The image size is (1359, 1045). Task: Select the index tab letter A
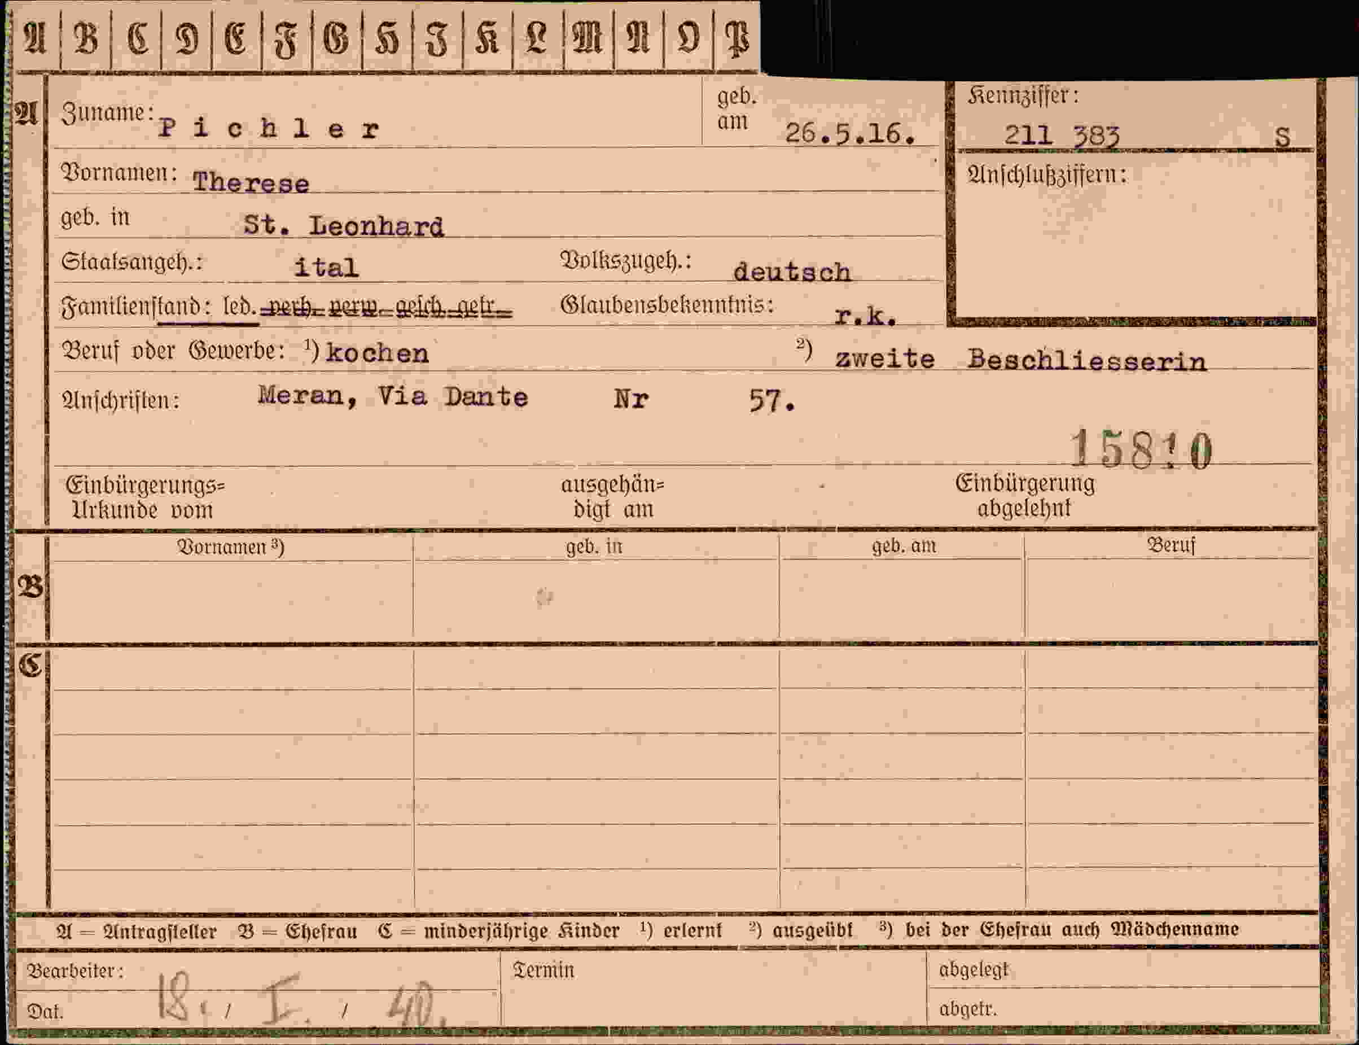point(36,37)
